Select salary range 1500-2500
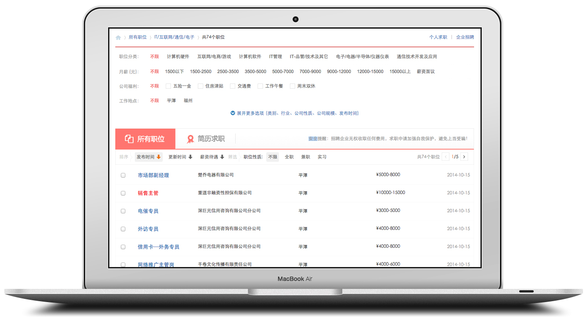 pyautogui.click(x=201, y=71)
